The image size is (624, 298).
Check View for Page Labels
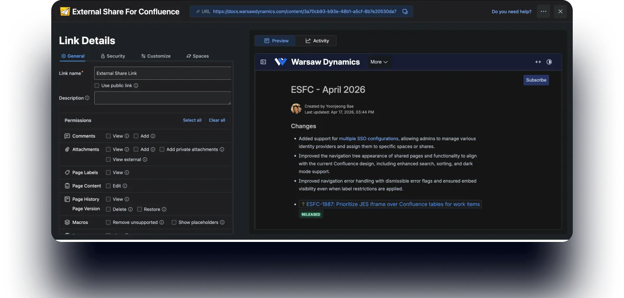pyautogui.click(x=108, y=173)
